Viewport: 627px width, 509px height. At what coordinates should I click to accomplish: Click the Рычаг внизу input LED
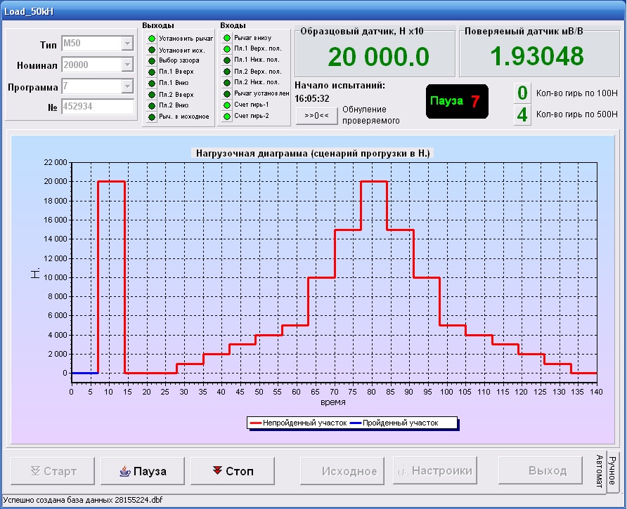click(226, 38)
